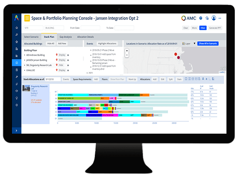This screenshot has height=178, width=238.
Task: Open the Layer dropdown arrow
Action: 194,44
